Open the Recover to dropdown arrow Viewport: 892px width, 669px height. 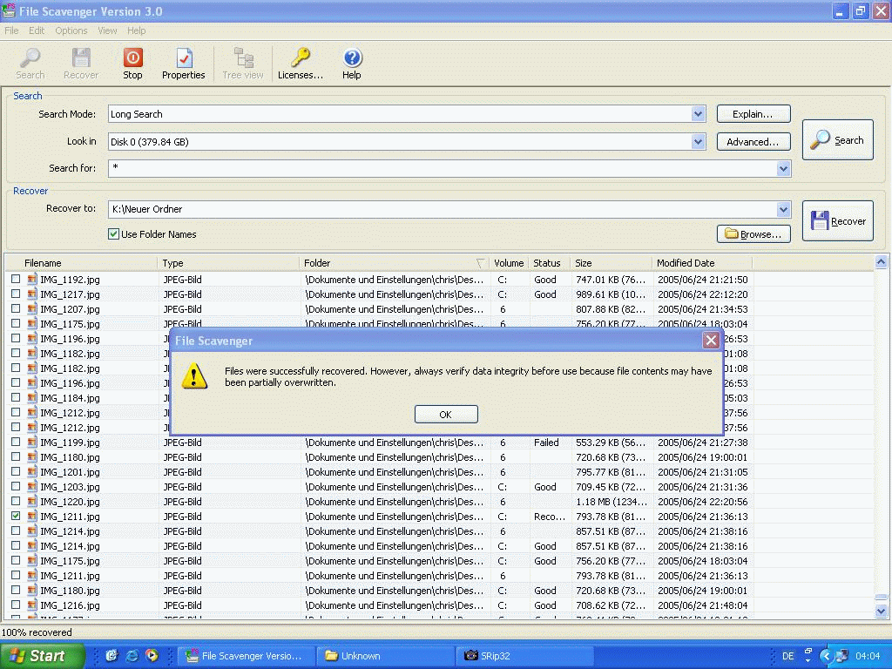click(x=783, y=209)
